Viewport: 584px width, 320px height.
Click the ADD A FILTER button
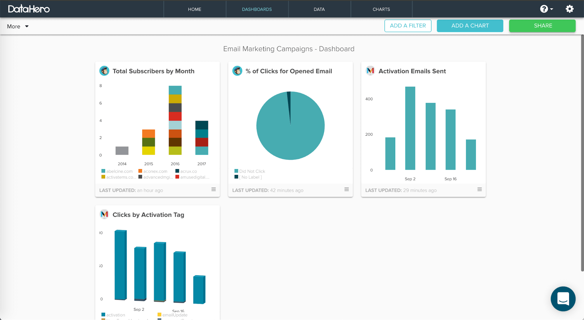(408, 26)
